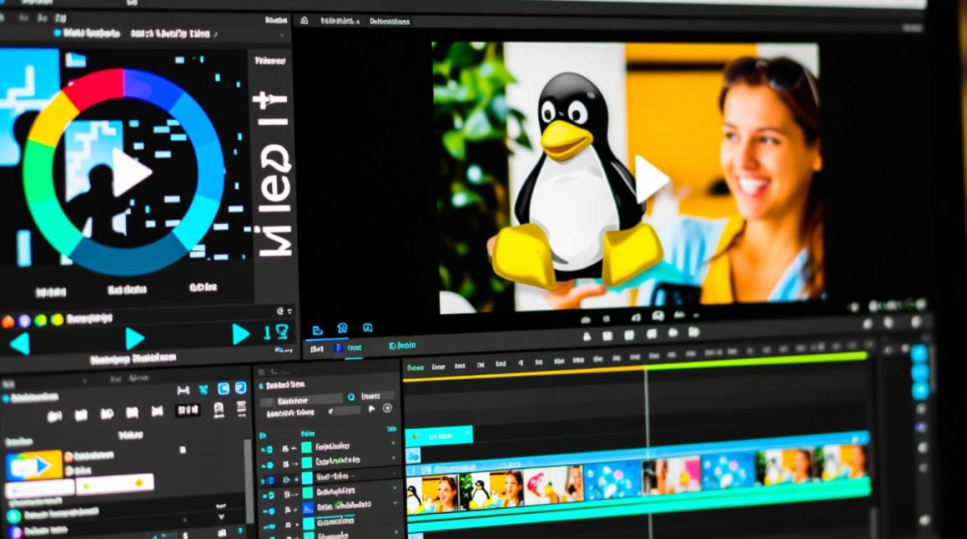Open the blue folder icon in the media browser toolbar
967x539 pixels.
317,330
